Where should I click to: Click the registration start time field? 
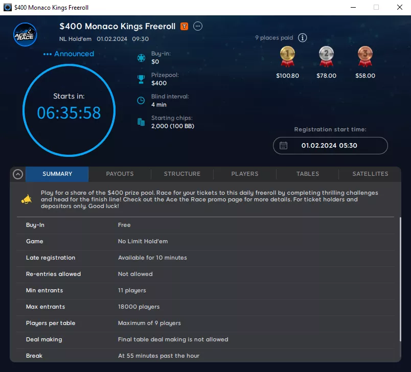point(330,146)
